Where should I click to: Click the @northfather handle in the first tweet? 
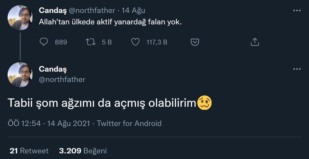tap(92, 11)
